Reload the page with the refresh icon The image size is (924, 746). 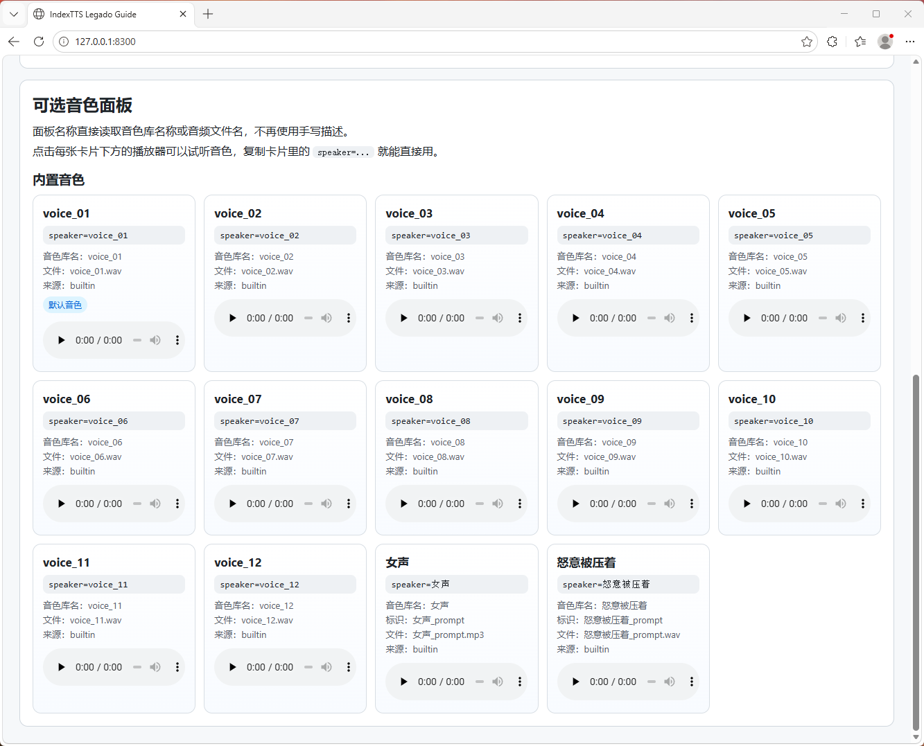pos(39,42)
